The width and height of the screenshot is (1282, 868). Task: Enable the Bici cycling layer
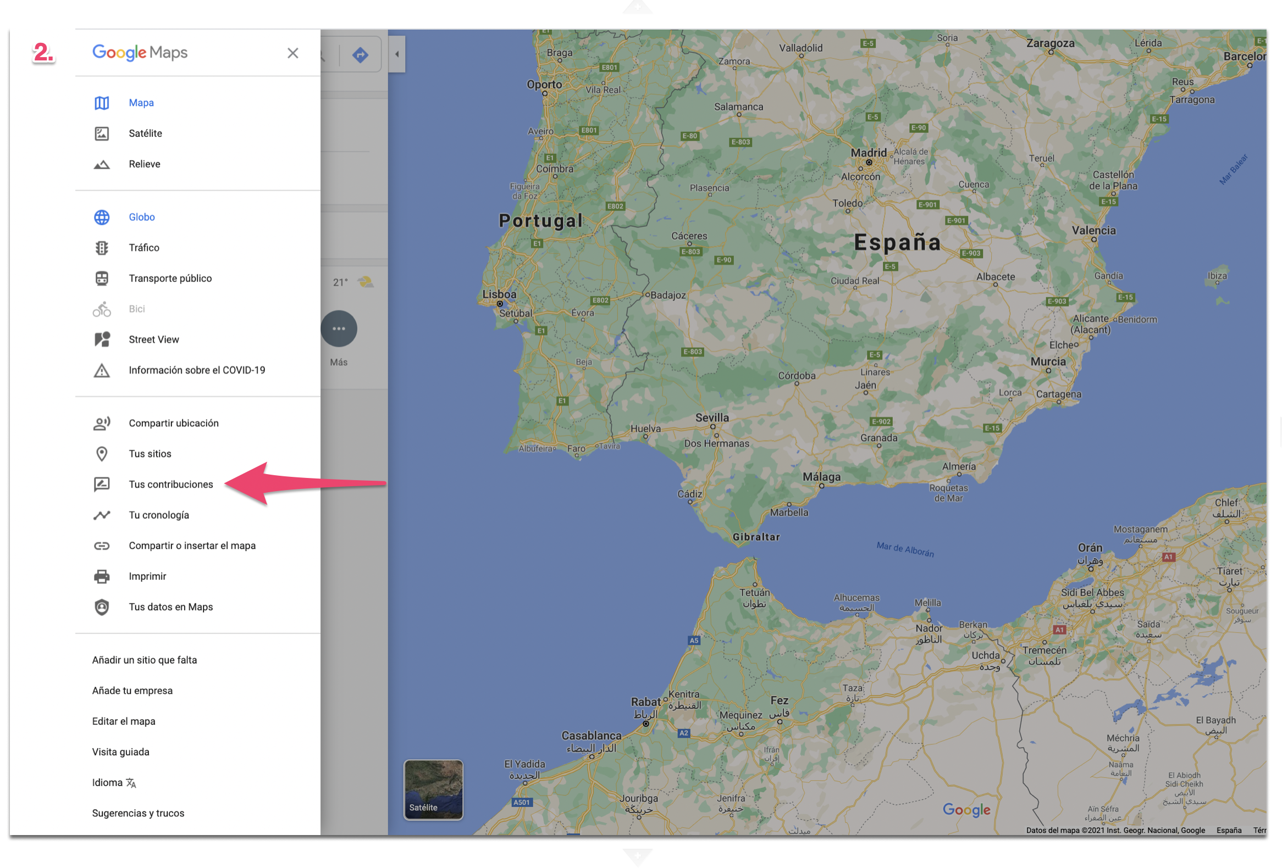pyautogui.click(x=136, y=309)
